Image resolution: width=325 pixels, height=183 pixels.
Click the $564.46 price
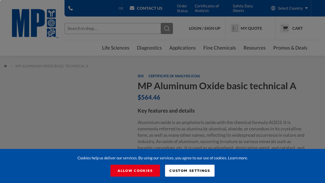[149, 97]
